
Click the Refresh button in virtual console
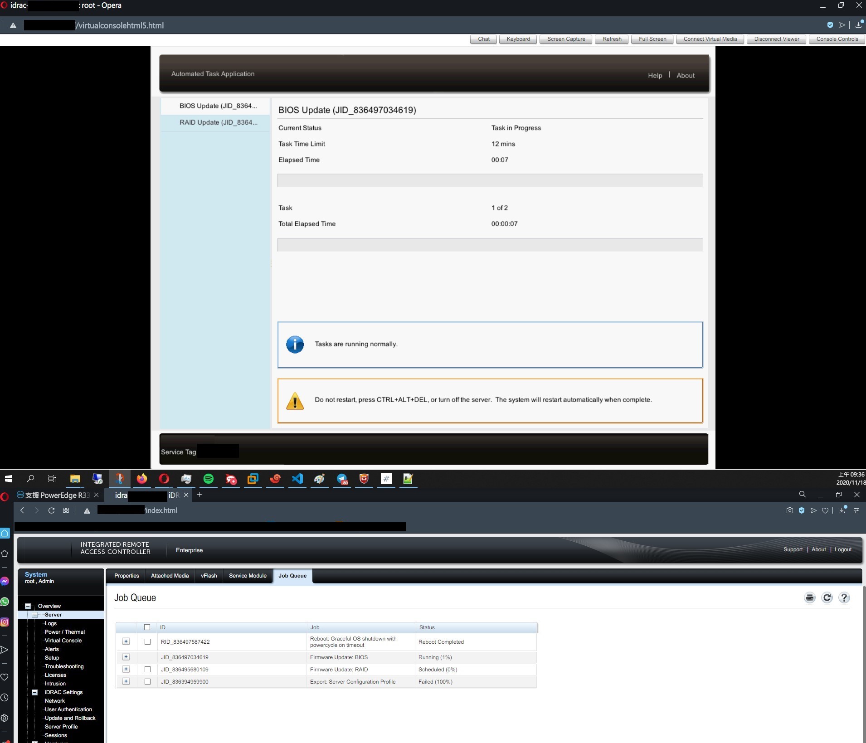pos(612,39)
